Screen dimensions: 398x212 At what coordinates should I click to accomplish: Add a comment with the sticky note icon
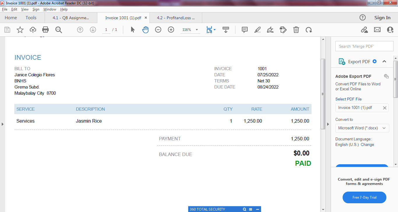point(245,30)
